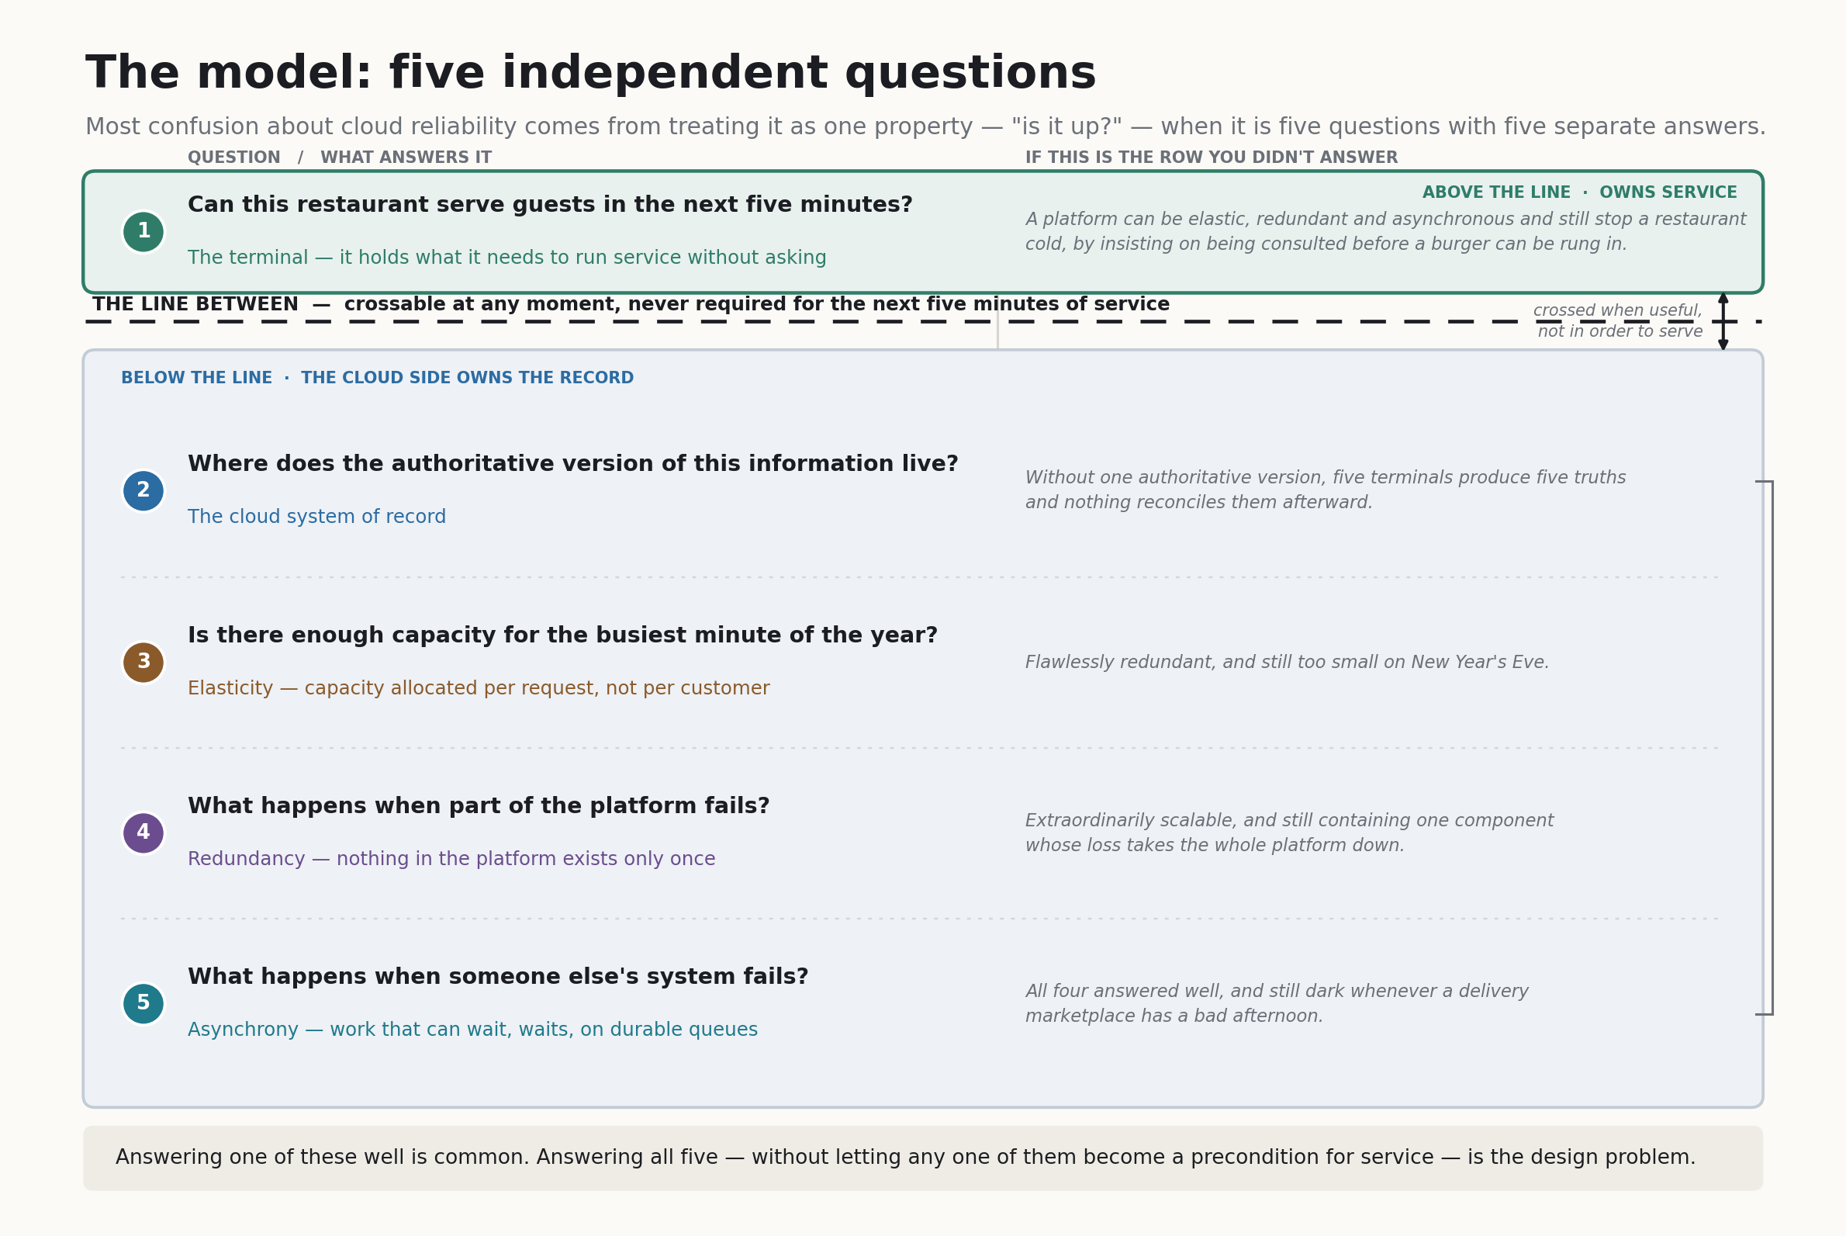Click the 'QUESTION / WHAT ANSWERS IT' column header
The width and height of the screenshot is (1846, 1236).
pos(340,158)
